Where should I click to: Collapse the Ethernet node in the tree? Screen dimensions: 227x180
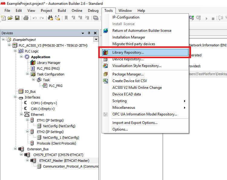(x=21, y=115)
